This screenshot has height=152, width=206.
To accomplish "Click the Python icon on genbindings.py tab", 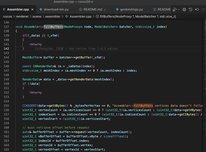I will pyautogui.click(x=117, y=9).
